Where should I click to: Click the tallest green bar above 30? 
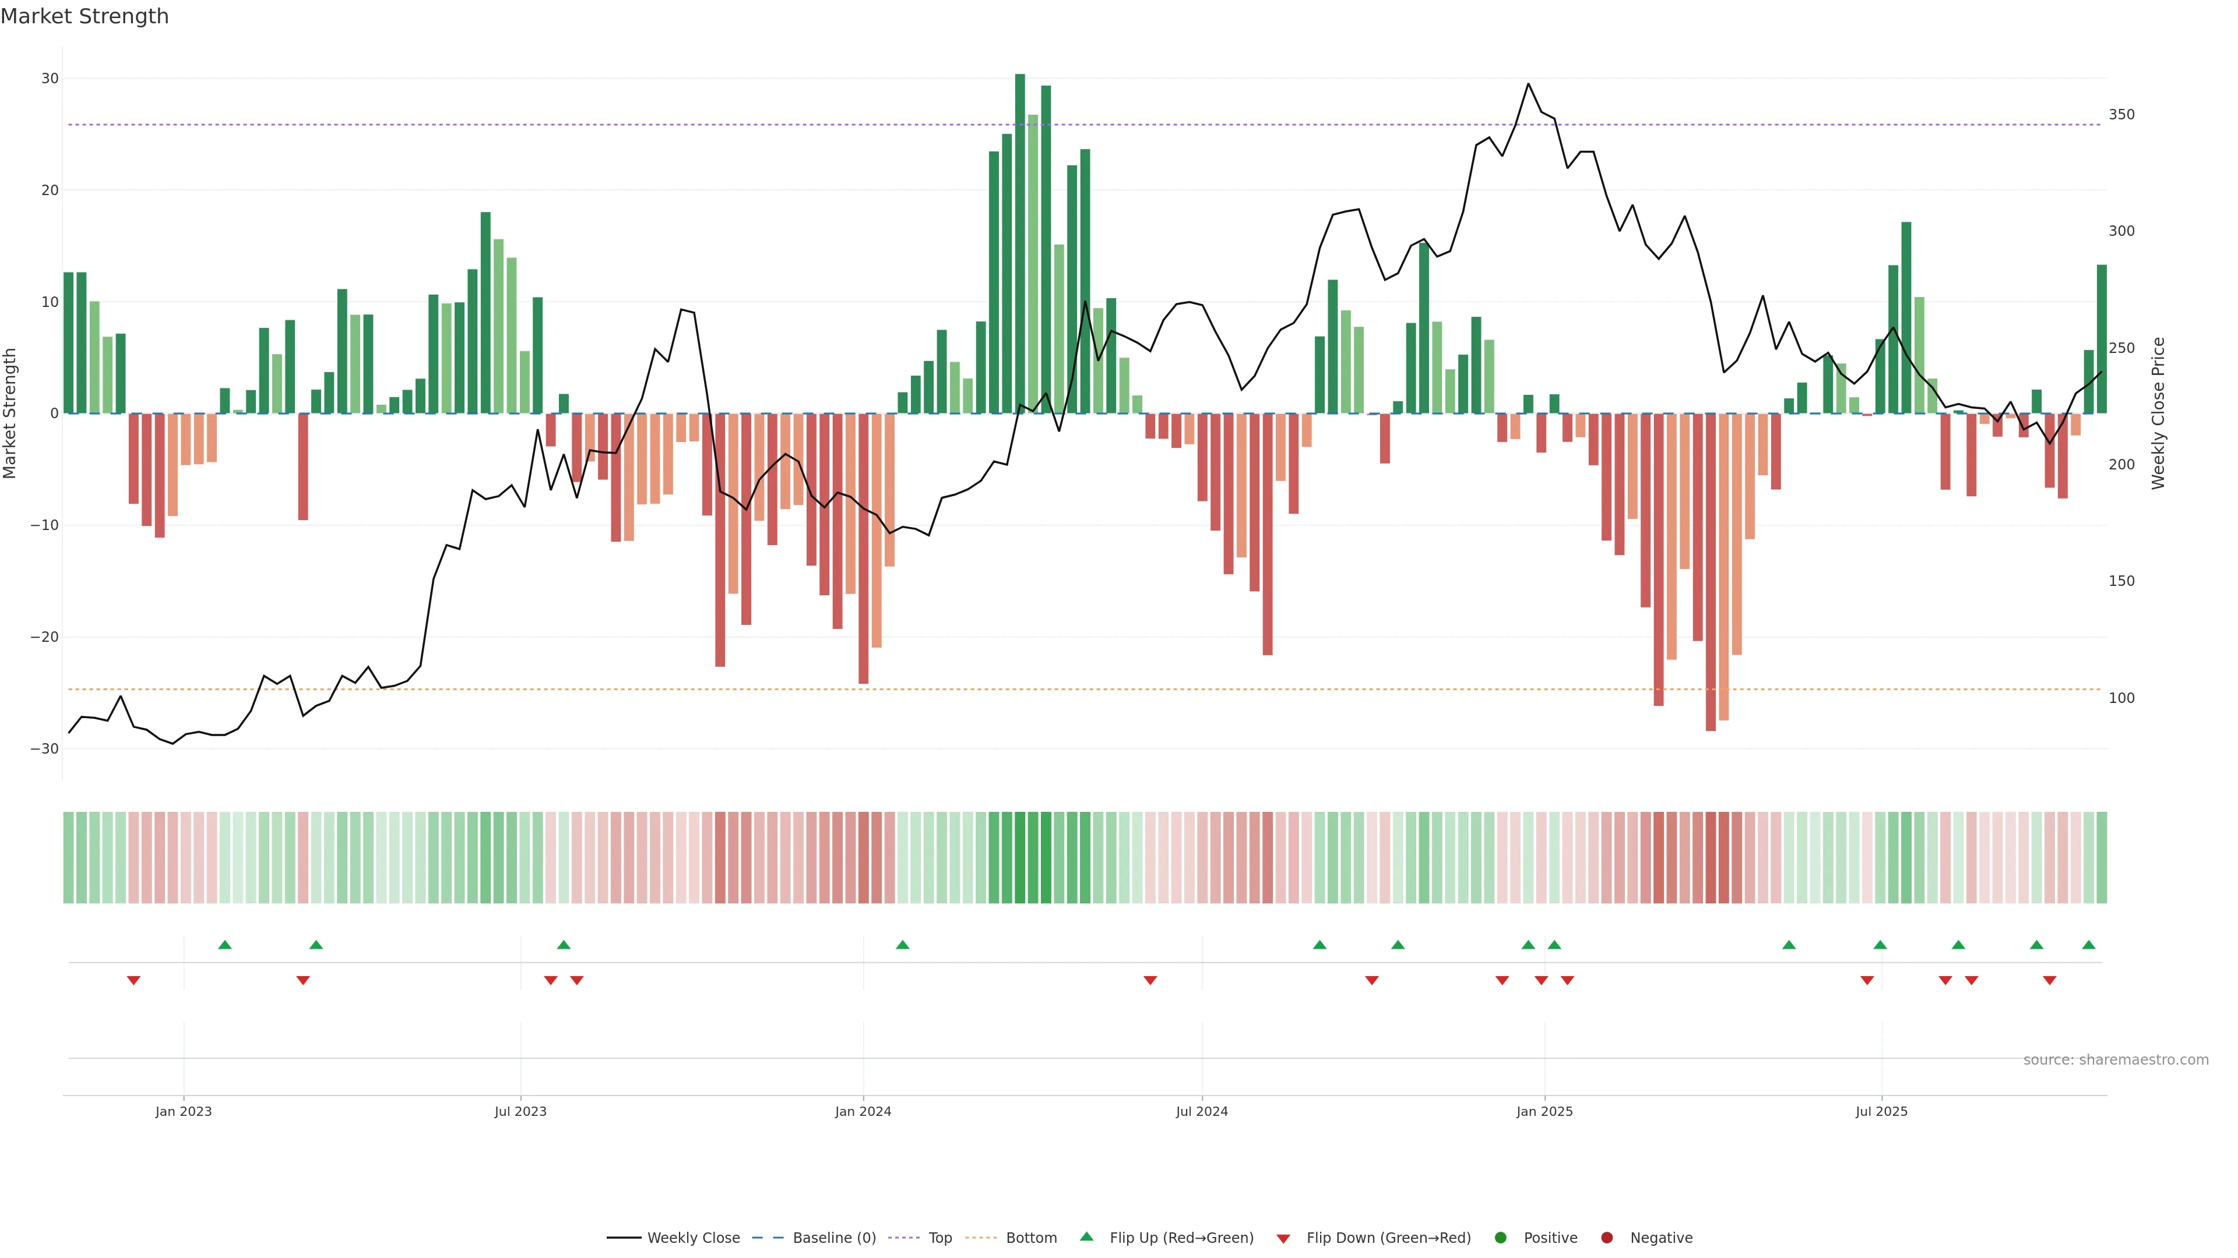pyautogui.click(x=1020, y=243)
